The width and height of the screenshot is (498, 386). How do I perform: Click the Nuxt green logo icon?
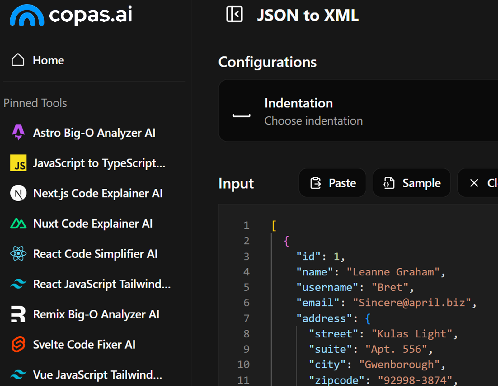point(18,224)
